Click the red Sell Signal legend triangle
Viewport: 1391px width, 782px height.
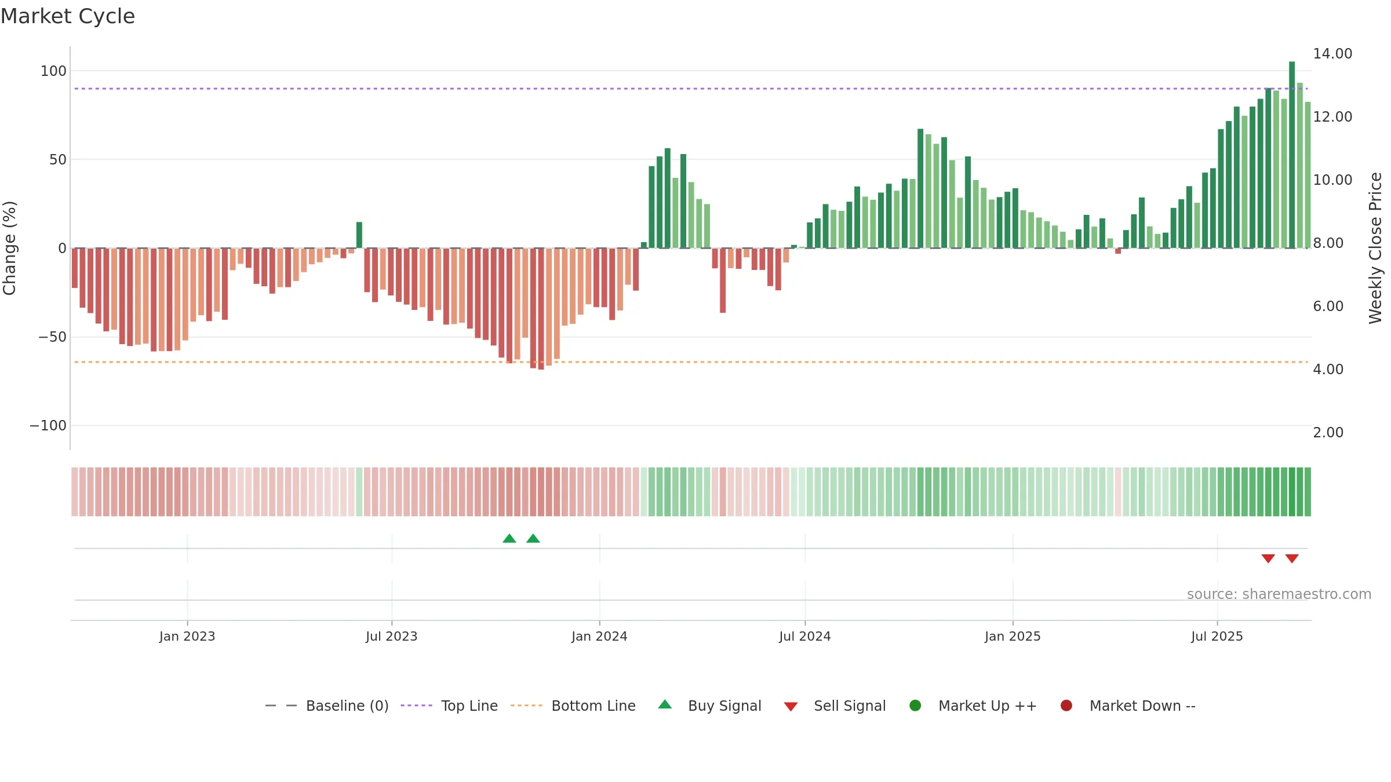click(791, 707)
